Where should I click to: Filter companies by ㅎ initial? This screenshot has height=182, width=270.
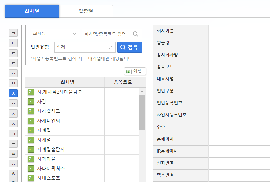13,164
